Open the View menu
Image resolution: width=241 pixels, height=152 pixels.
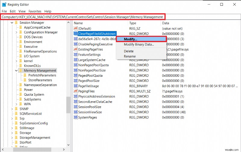tap(22, 11)
